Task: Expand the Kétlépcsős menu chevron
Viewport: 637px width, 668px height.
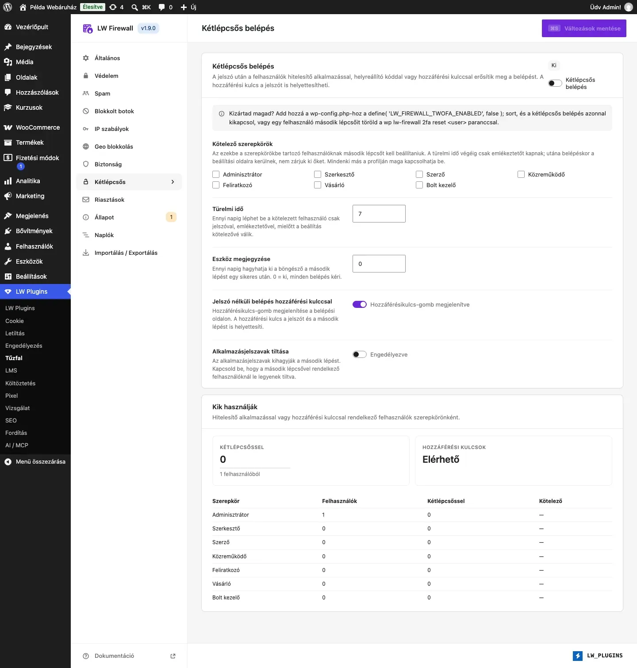Action: (x=173, y=182)
